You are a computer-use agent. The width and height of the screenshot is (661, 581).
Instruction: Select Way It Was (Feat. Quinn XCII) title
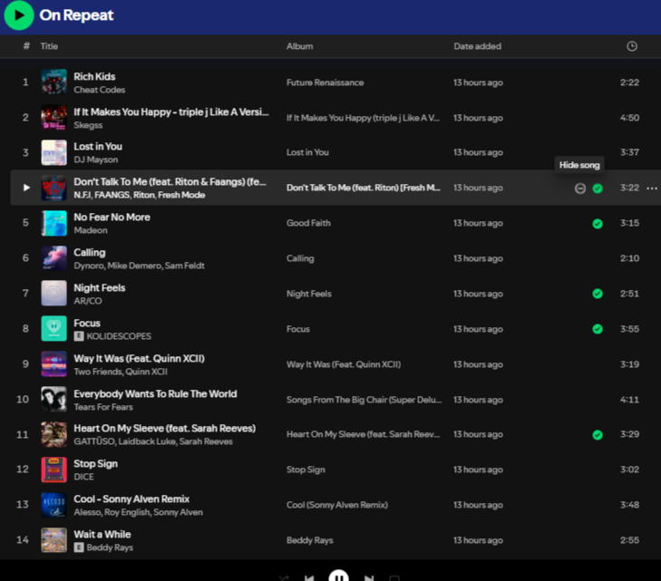point(139,359)
